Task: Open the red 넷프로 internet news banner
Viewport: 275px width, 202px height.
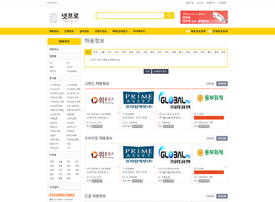Action: tap(204, 17)
